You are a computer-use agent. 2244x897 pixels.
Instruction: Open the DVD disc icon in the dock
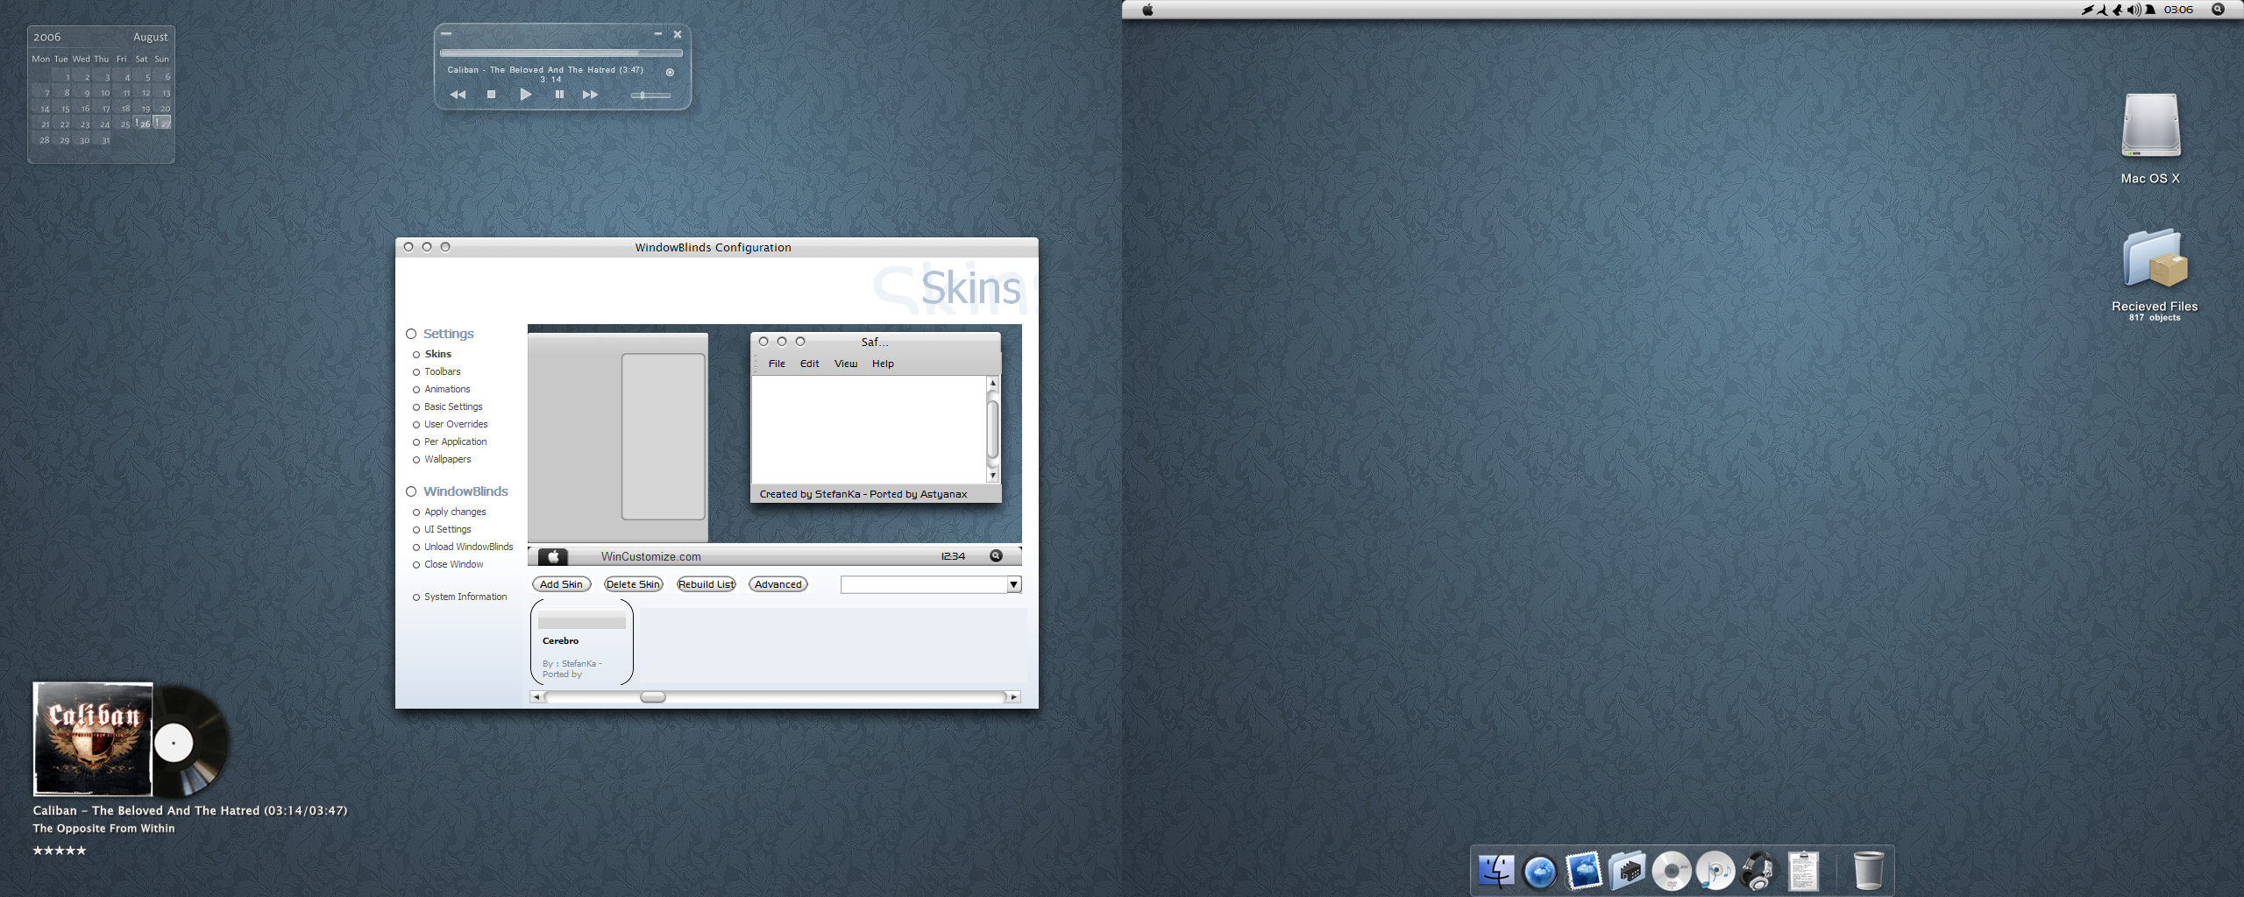[x=1672, y=871]
